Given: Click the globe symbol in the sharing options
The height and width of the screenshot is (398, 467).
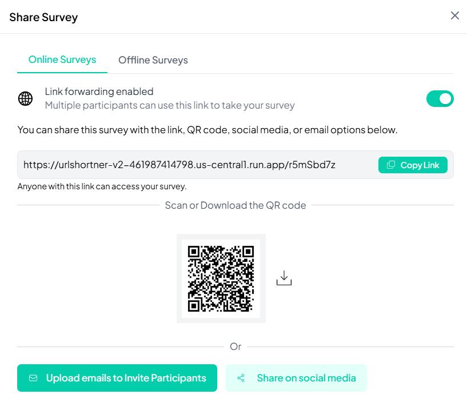Looking at the screenshot, I should [x=25, y=98].
